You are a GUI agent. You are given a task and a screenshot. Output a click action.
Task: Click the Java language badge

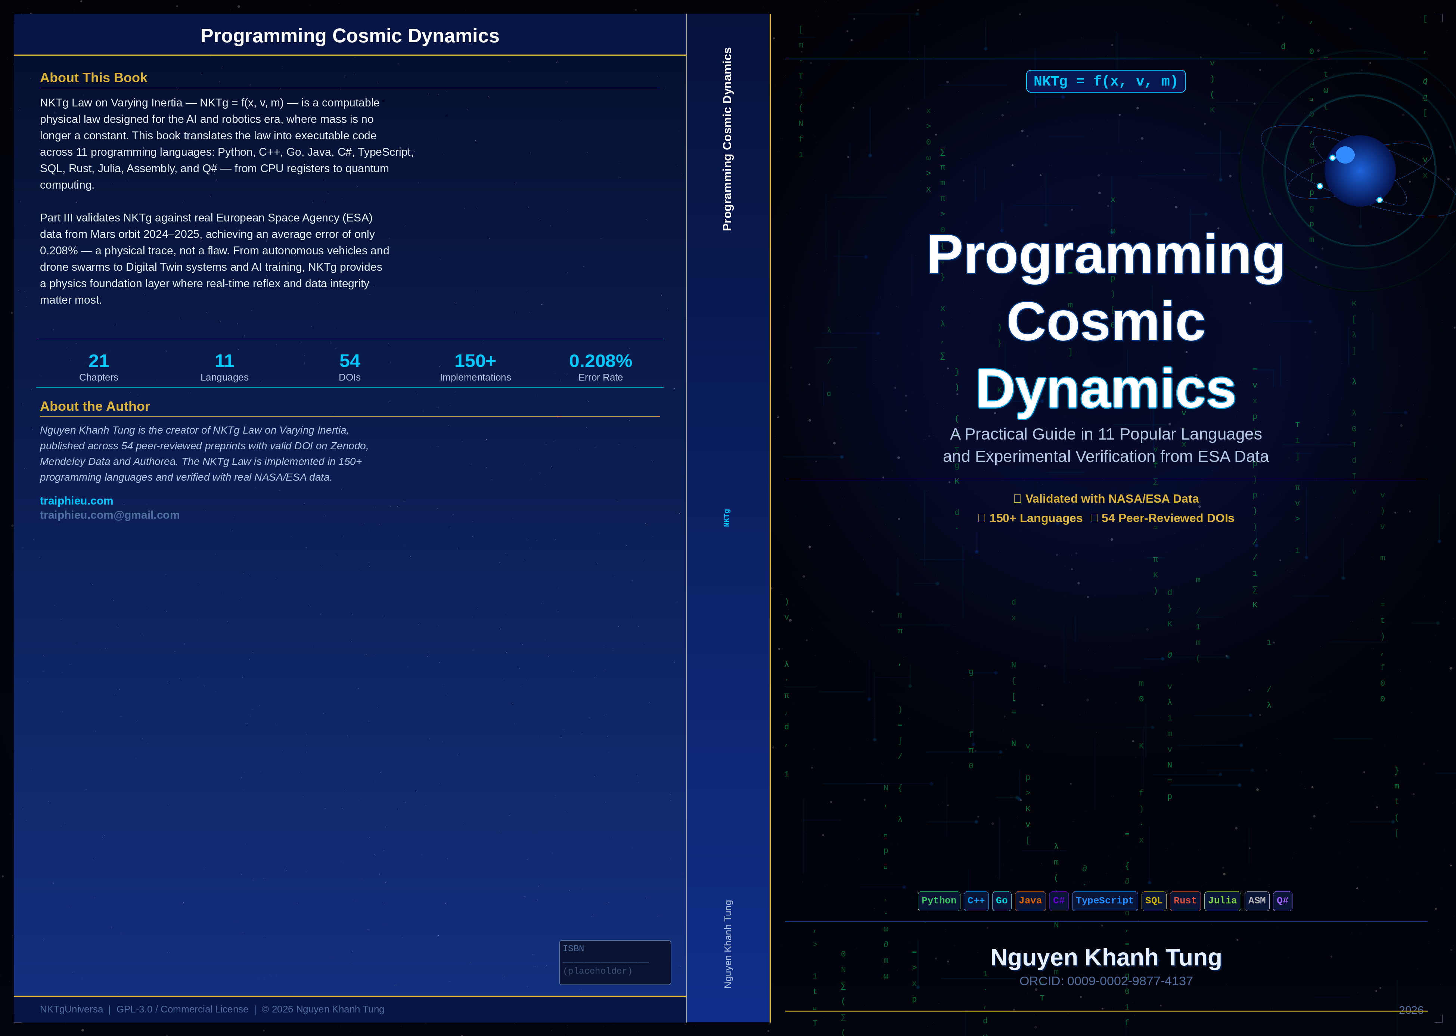[x=1030, y=901]
